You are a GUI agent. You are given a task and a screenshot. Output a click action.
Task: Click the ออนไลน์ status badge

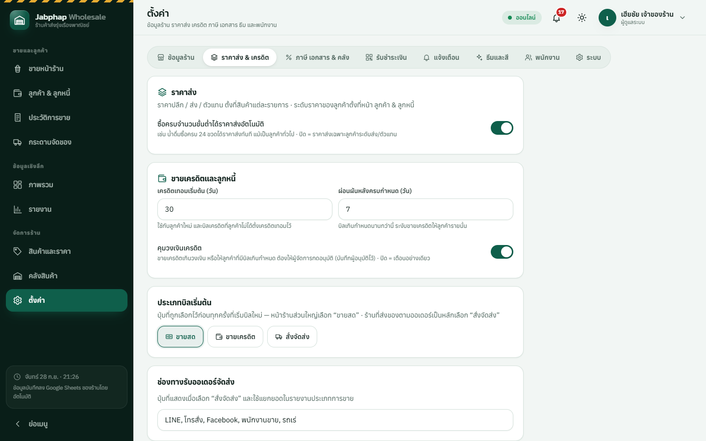coord(522,18)
